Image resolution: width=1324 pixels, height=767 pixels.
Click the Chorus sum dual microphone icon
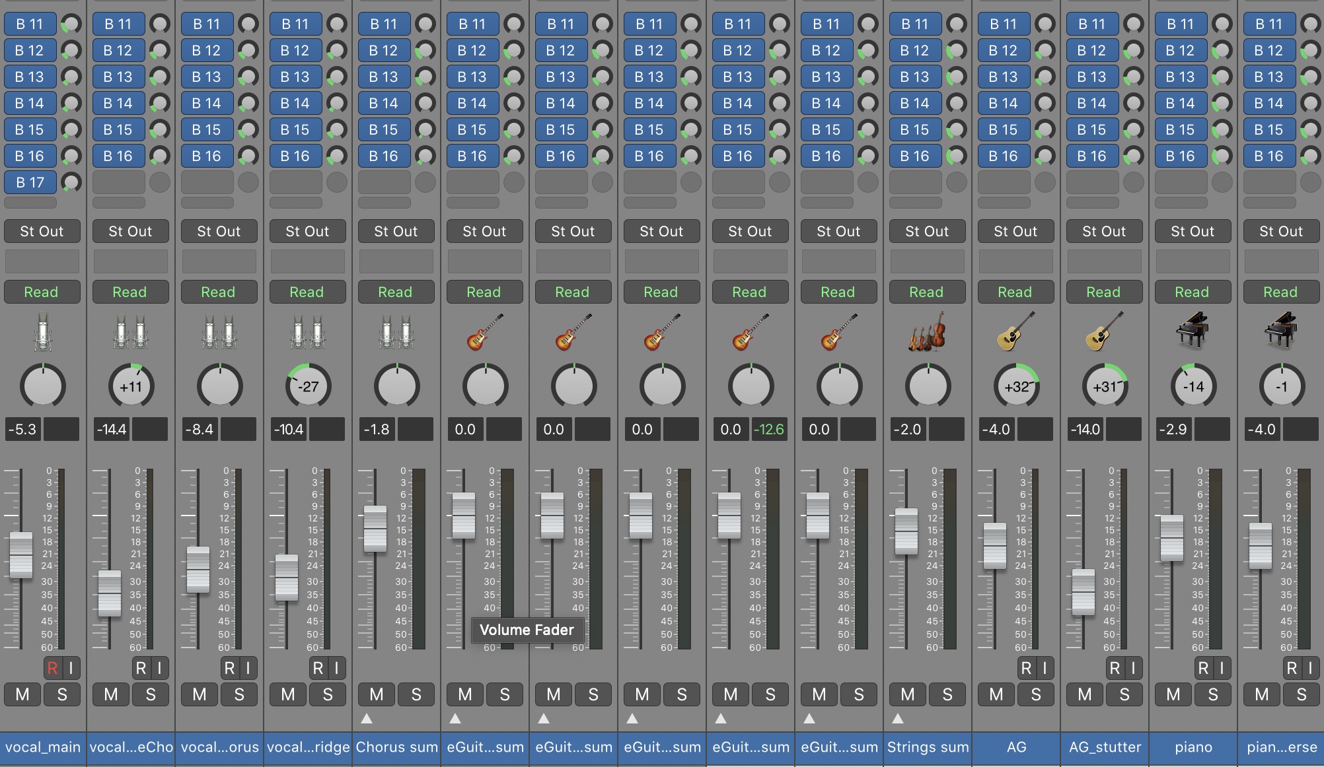pos(396,332)
